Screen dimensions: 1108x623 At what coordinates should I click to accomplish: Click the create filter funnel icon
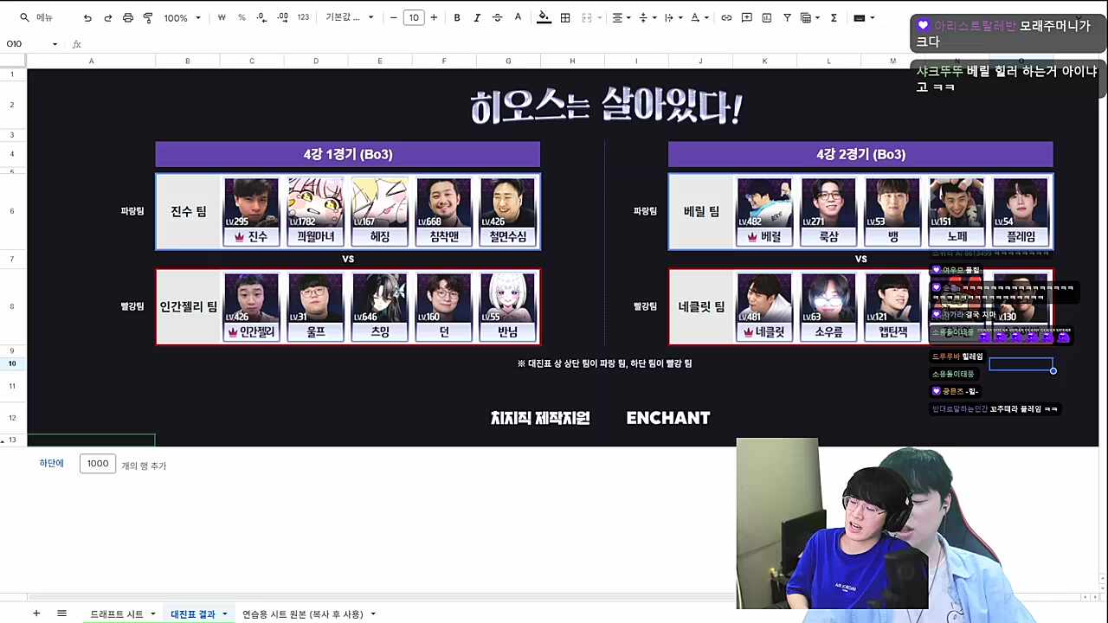pyautogui.click(x=787, y=17)
